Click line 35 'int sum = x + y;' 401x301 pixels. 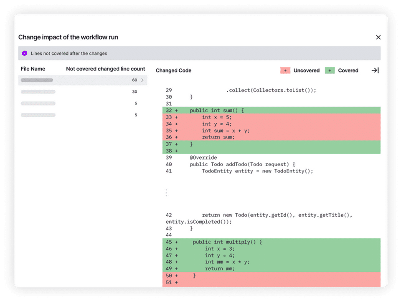272,131
